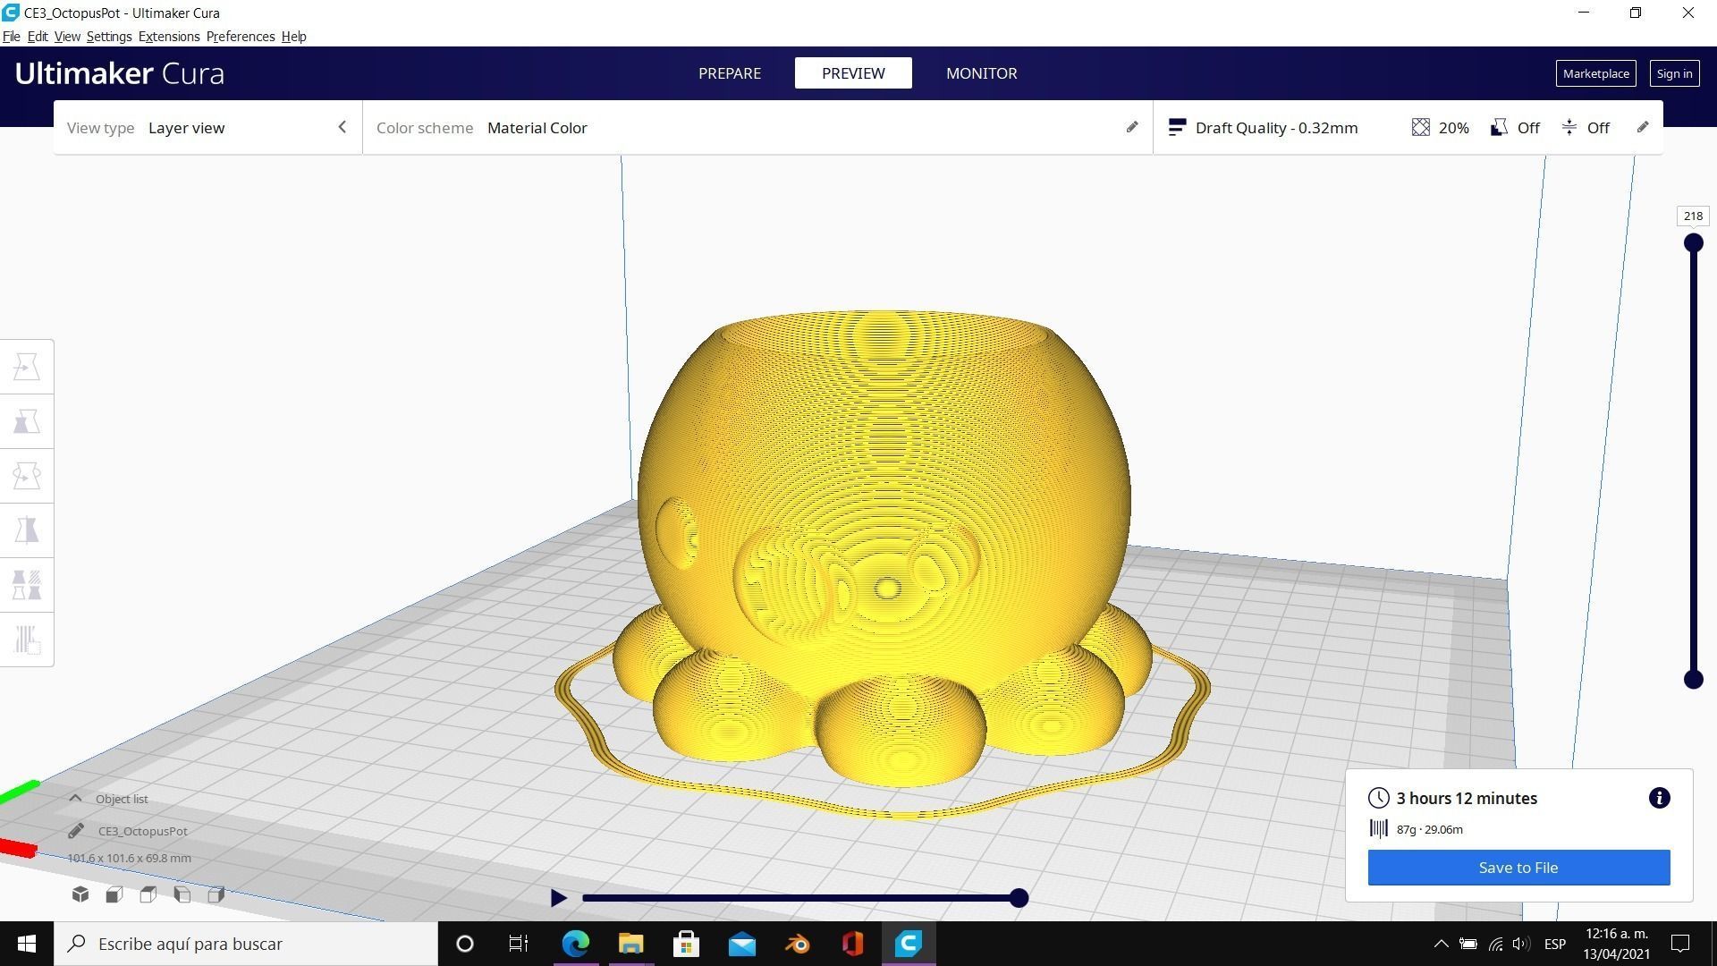Click top handle of layer slider
This screenshot has width=1717, height=966.
click(1693, 242)
